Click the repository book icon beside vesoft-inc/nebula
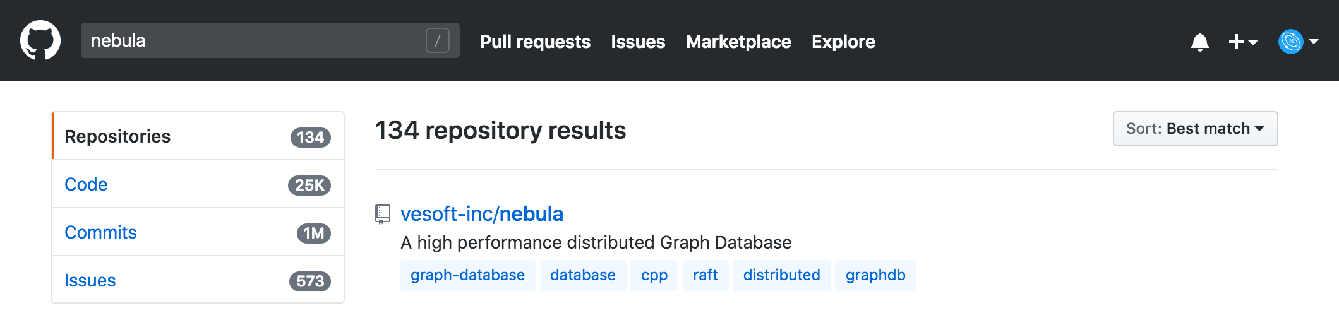This screenshot has height=313, width=1339. coord(382,214)
